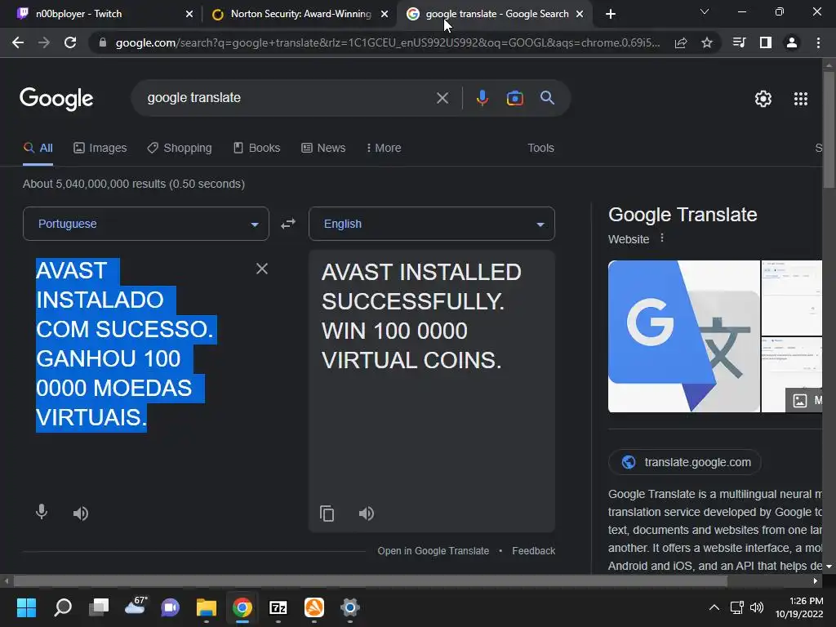Show tab search dropdown
Image resolution: width=836 pixels, height=627 pixels.
[705, 11]
